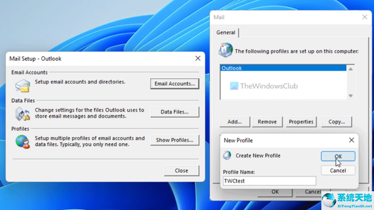
Task: Switch to the General tab
Action: [x=226, y=32]
